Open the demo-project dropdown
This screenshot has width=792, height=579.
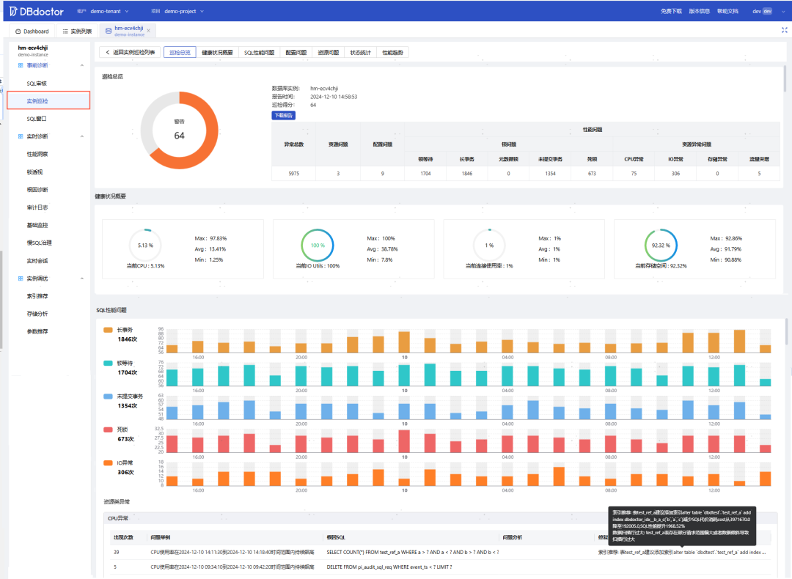pos(184,11)
